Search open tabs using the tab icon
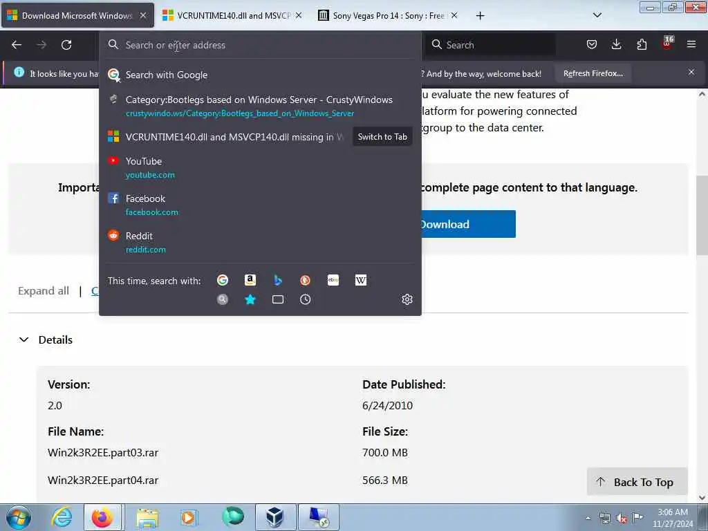The image size is (708, 531). coord(278,299)
